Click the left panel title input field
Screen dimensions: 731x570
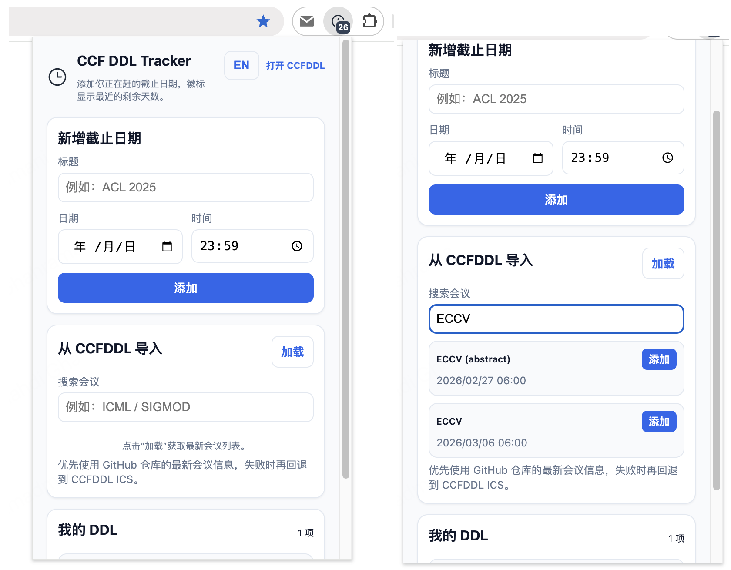pos(186,188)
